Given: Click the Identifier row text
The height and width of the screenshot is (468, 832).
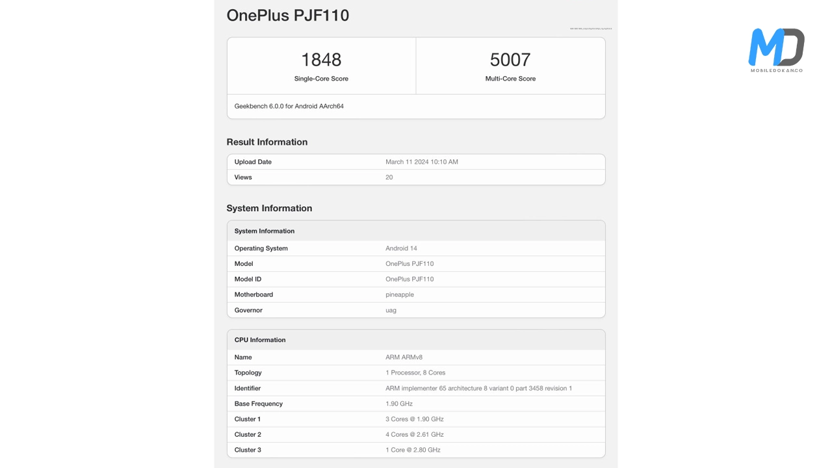Looking at the screenshot, I should (x=478, y=389).
